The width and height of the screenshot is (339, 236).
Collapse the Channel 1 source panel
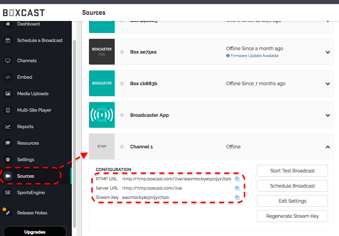pos(328,147)
